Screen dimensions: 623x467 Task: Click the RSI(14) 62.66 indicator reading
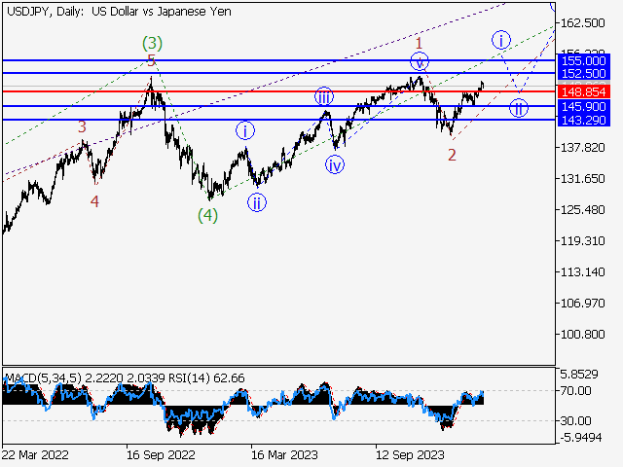tap(206, 378)
